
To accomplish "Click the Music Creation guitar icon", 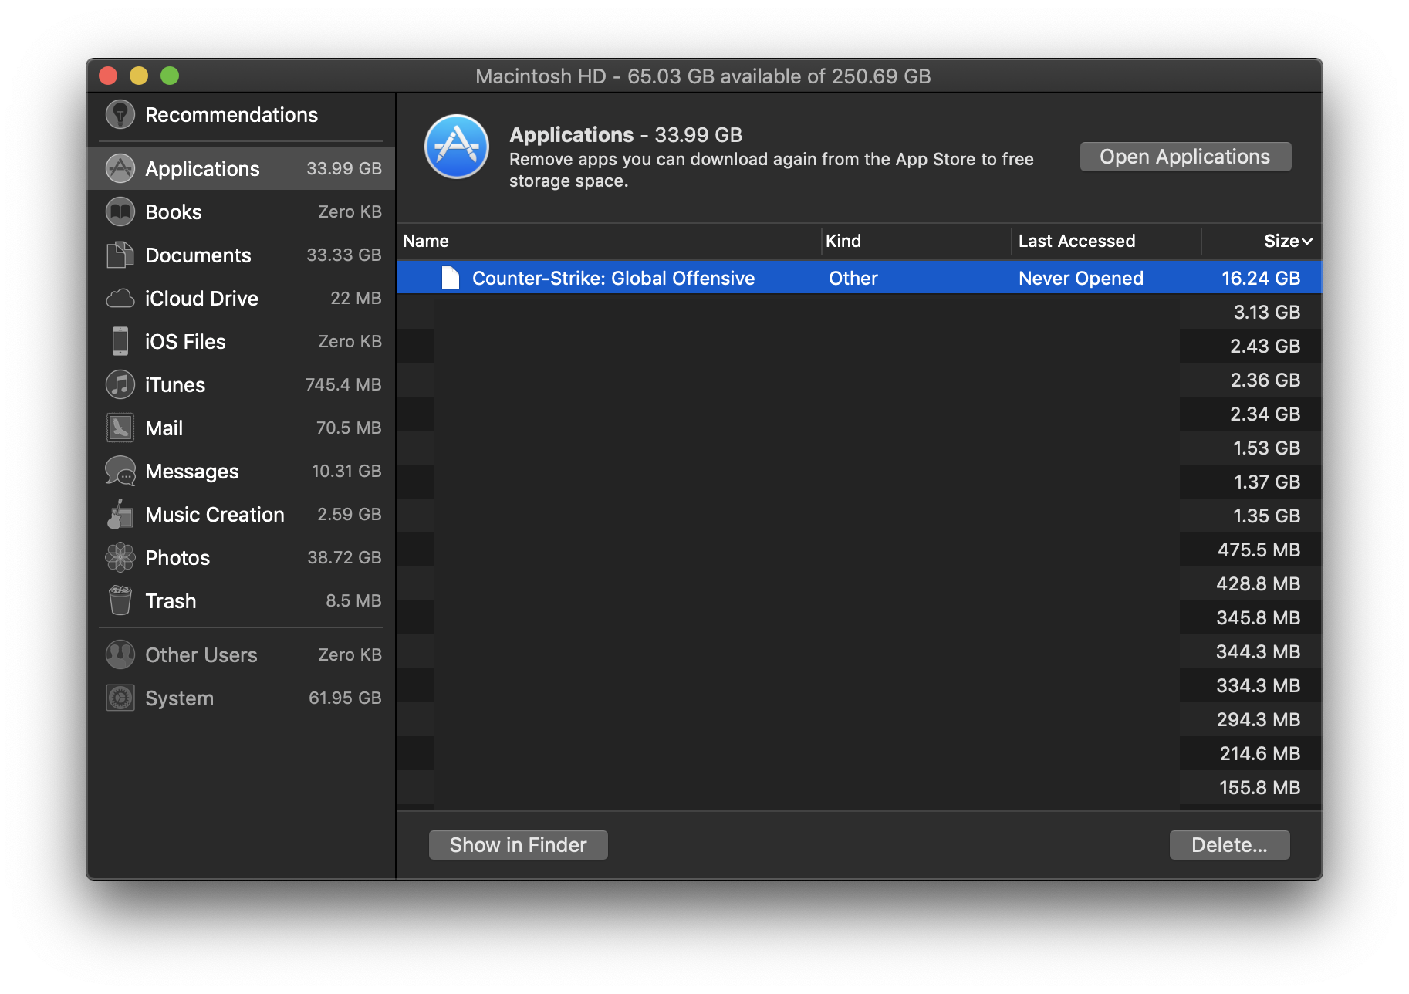I will [120, 515].
